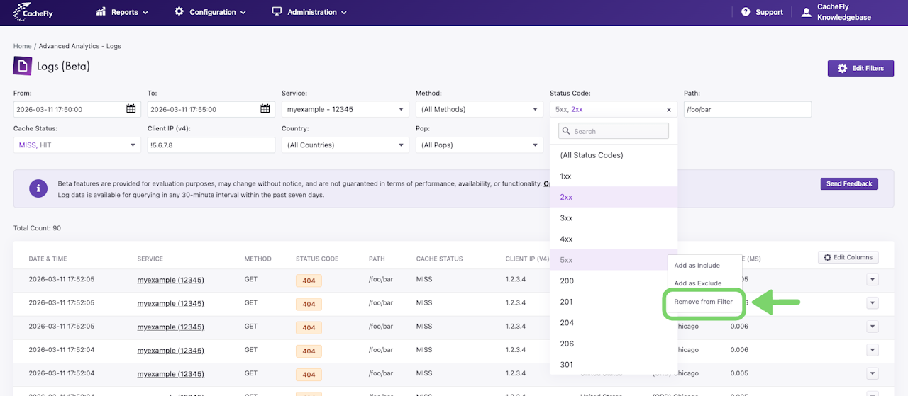
Task: Open the To date calendar picker icon
Action: (265, 109)
